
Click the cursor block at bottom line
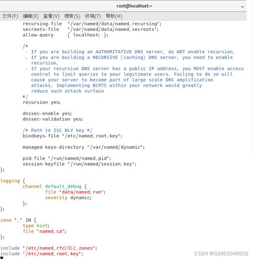click(2, 258)
